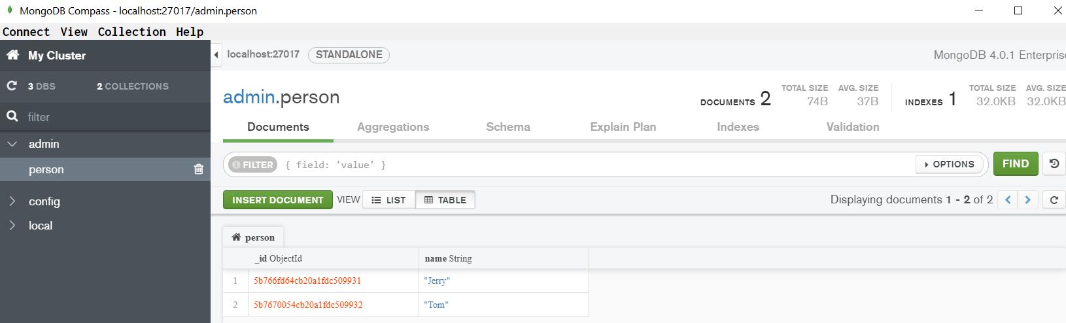Image resolution: width=1066 pixels, height=323 pixels.
Task: Switch to TABLE view
Action: coord(445,200)
